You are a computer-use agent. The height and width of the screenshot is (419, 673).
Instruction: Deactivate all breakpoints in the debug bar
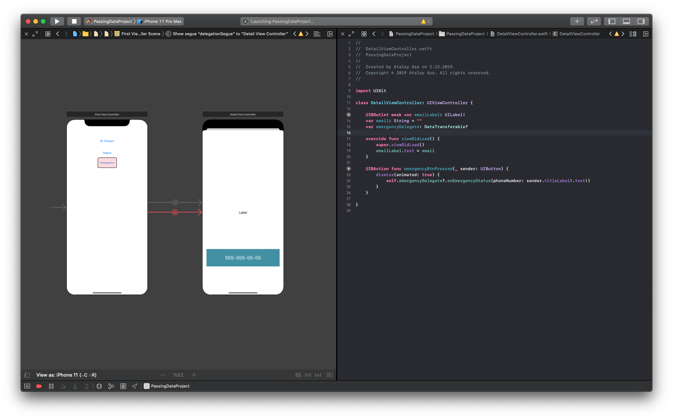(x=39, y=386)
